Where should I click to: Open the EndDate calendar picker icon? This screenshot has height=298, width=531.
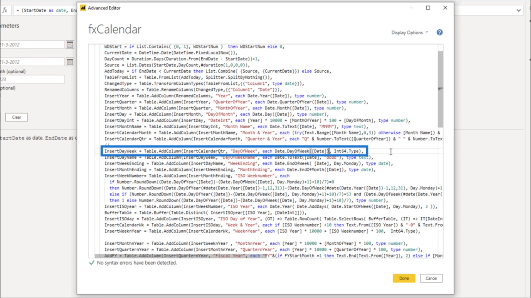pos(70,62)
